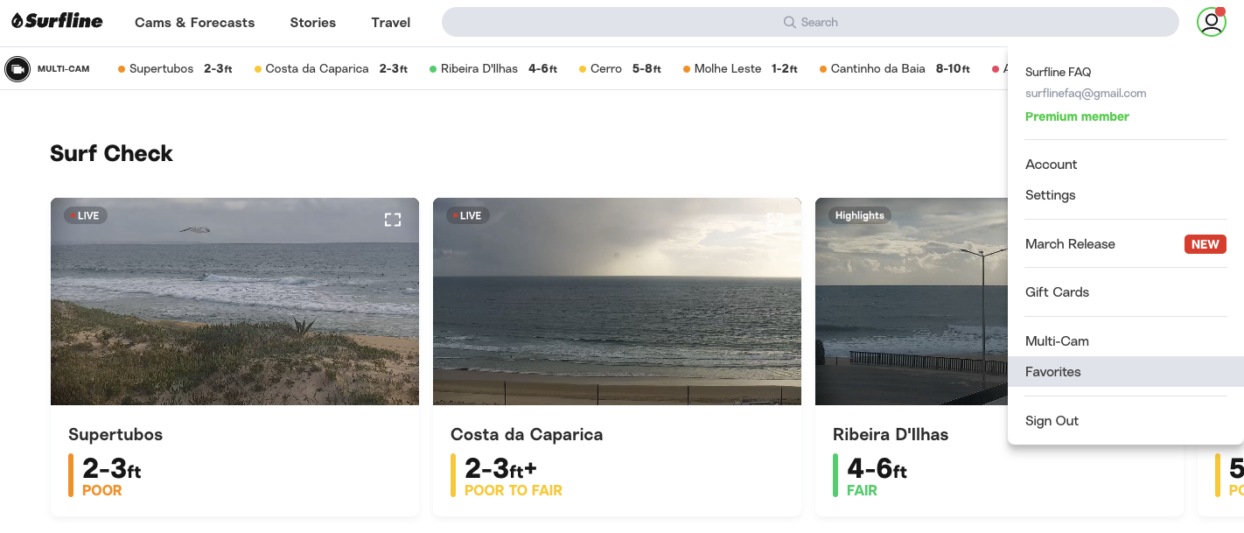Open Cerro 5-8ft in the spot bar
The image size is (1244, 533).
tap(620, 69)
